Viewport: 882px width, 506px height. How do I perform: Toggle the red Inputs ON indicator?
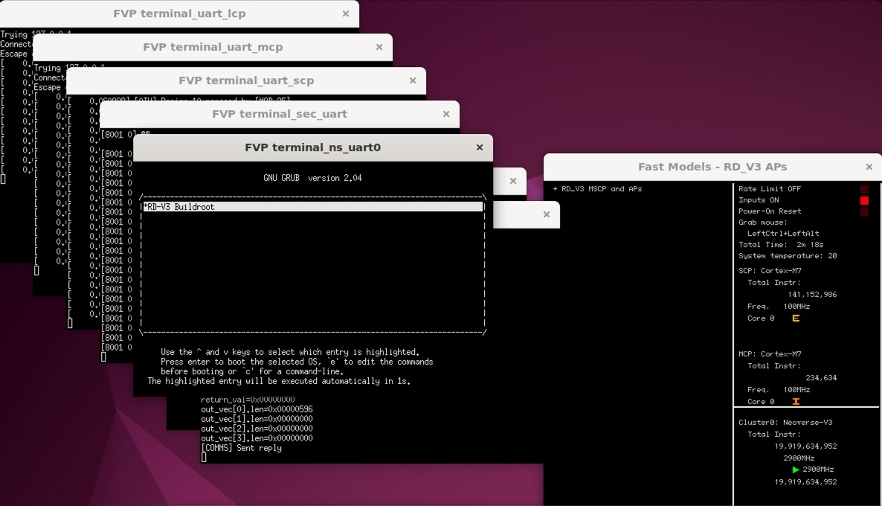[864, 200]
